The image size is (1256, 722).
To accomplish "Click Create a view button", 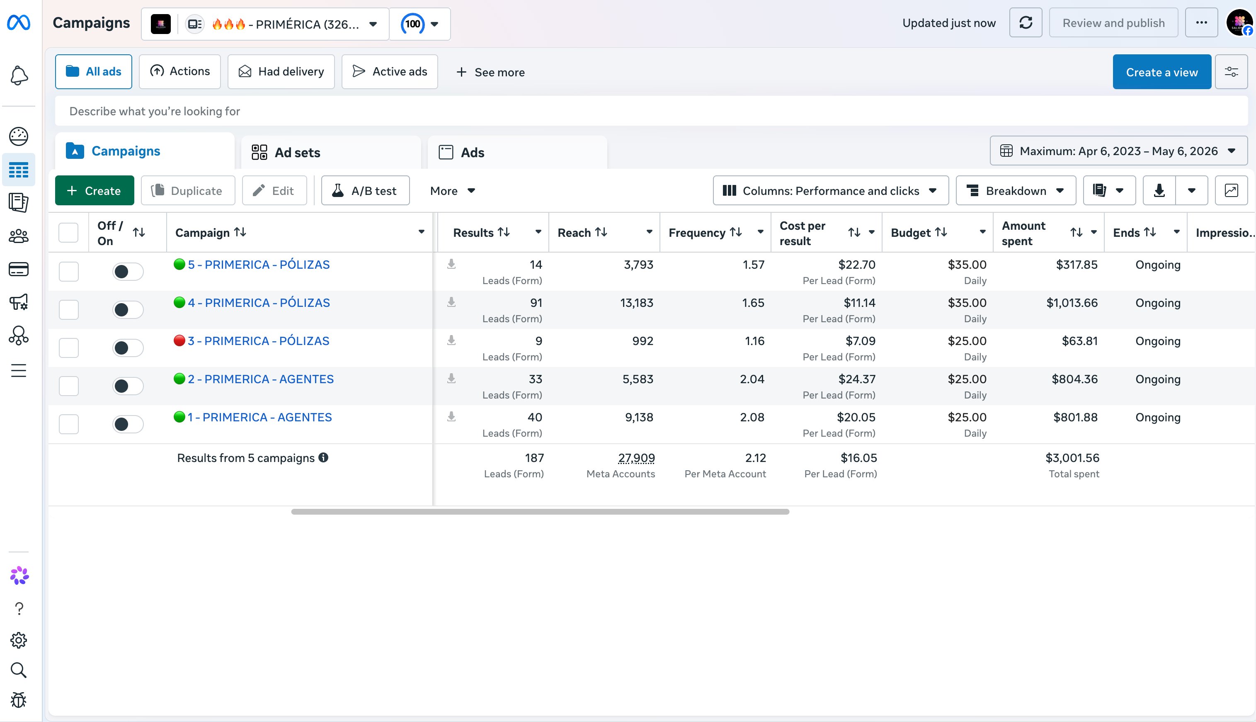I will [1162, 72].
